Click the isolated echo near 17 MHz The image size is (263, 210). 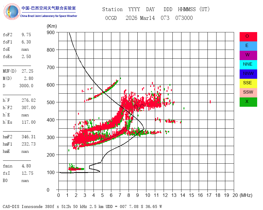pos(210,102)
